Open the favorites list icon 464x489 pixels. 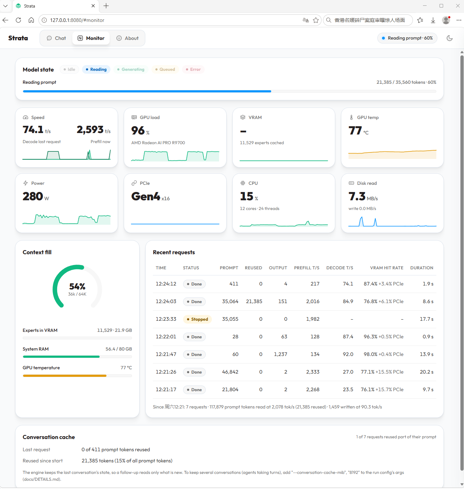[420, 20]
